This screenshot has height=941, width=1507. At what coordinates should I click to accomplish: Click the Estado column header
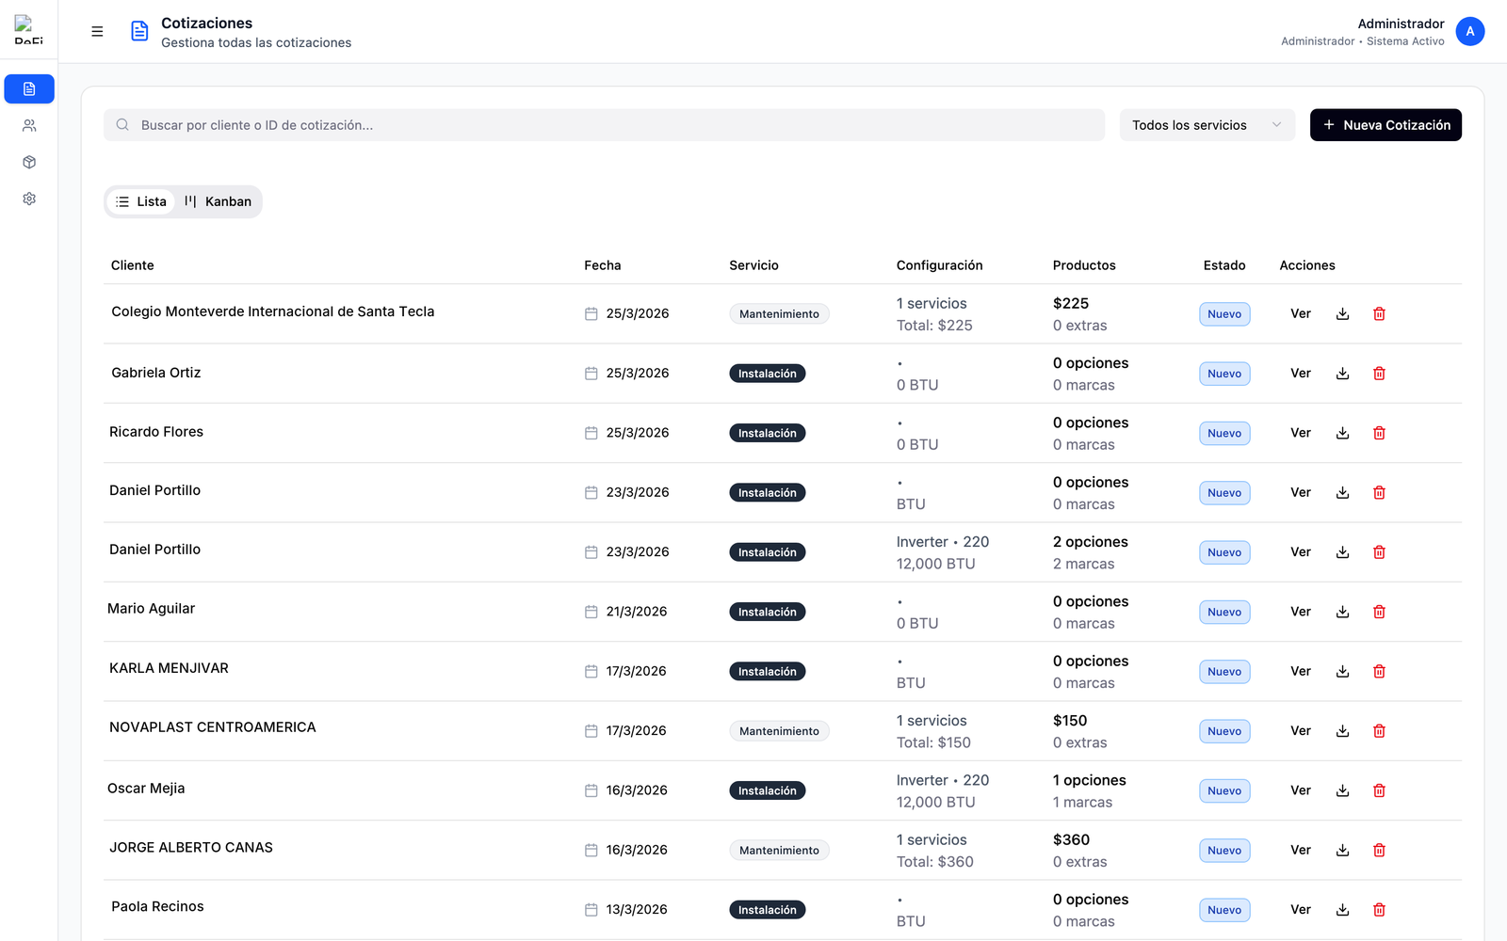(x=1224, y=265)
